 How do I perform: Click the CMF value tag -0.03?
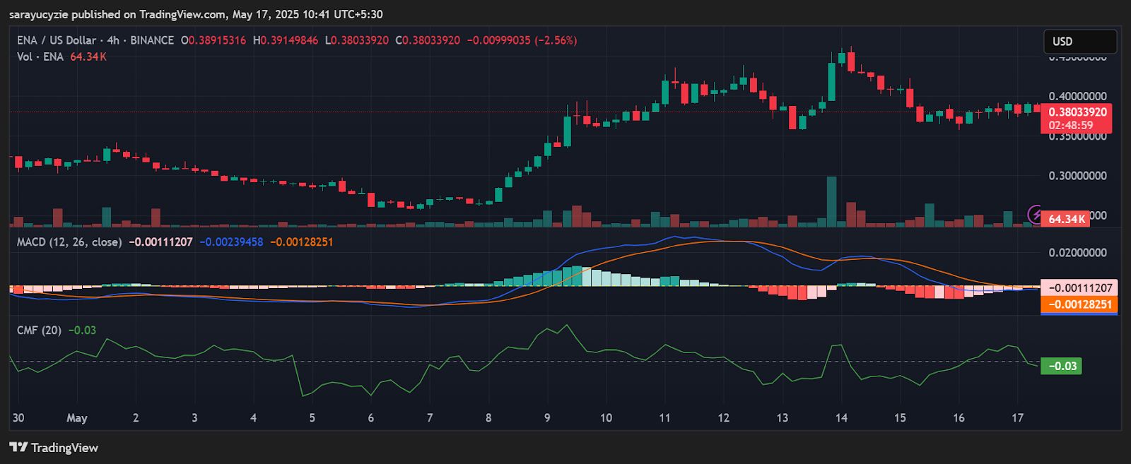(1061, 366)
